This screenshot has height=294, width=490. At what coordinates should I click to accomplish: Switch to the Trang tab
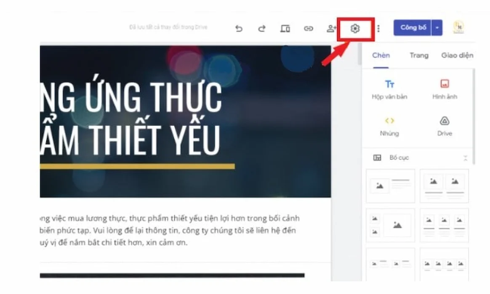(419, 55)
